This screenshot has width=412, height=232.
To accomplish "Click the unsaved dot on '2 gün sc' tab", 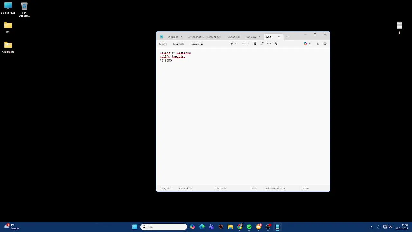I will coord(182,37).
